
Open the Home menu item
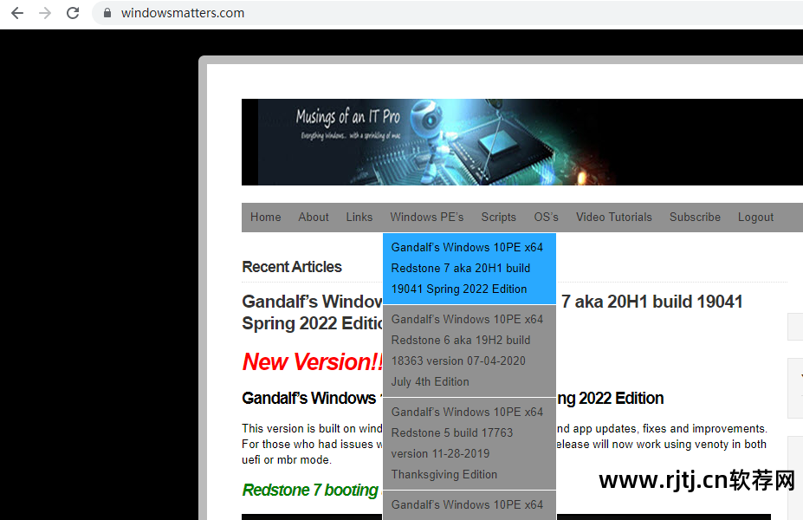click(265, 218)
